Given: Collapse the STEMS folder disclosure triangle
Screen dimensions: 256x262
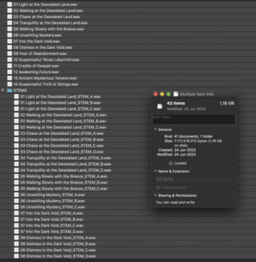Looking at the screenshot, I should 2,90.
